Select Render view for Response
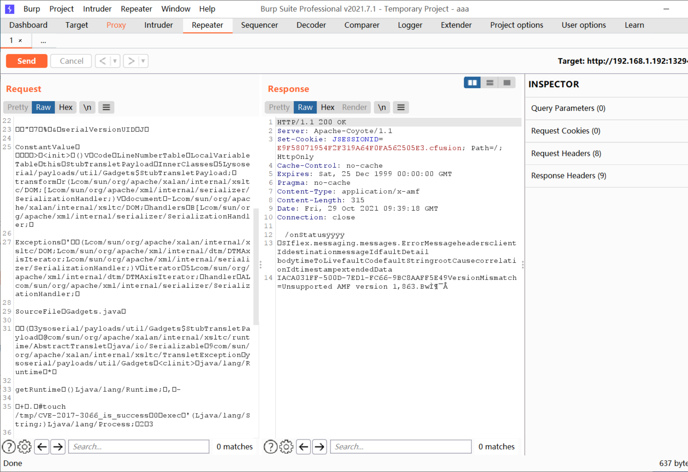Screen dimensions: 688x472 (354, 107)
